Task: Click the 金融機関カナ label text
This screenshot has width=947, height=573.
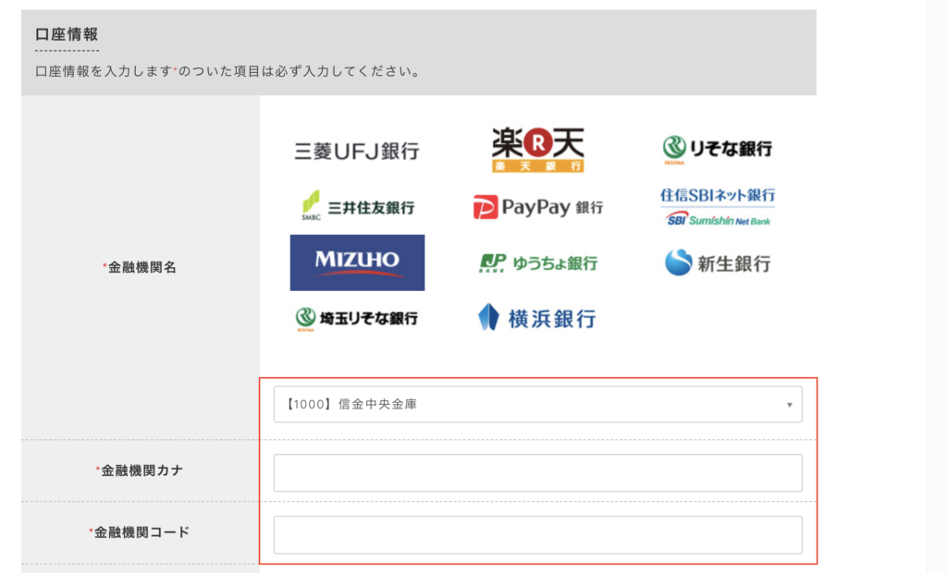Action: coord(139,470)
